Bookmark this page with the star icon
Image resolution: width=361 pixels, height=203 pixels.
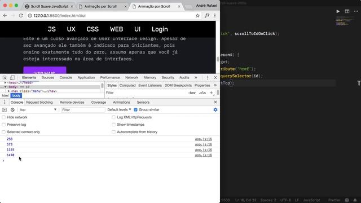pyautogui.click(x=197, y=16)
